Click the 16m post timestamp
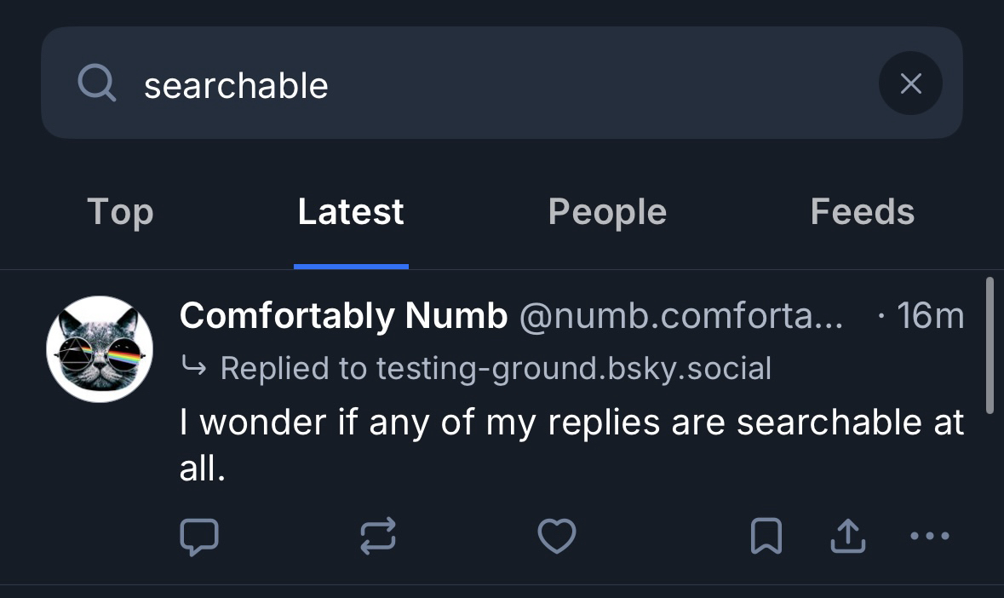Viewport: 1004px width, 598px height. pos(930,316)
